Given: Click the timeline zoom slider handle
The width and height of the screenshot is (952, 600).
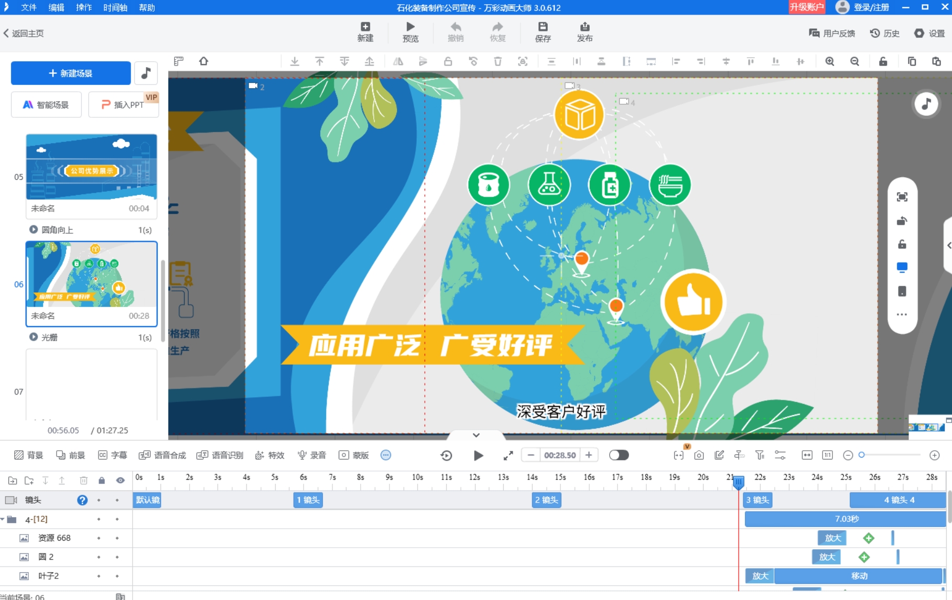Looking at the screenshot, I should [x=861, y=455].
